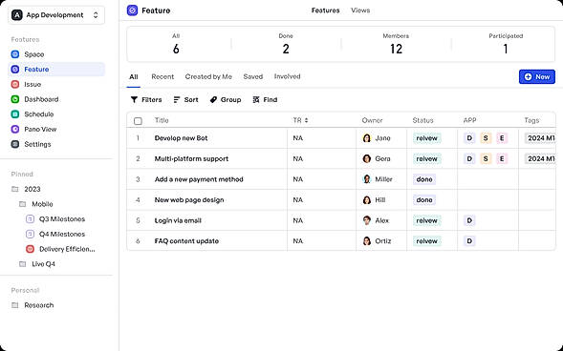Click the Done count of 2
Image resolution: width=563 pixels, height=351 pixels.
[286, 49]
